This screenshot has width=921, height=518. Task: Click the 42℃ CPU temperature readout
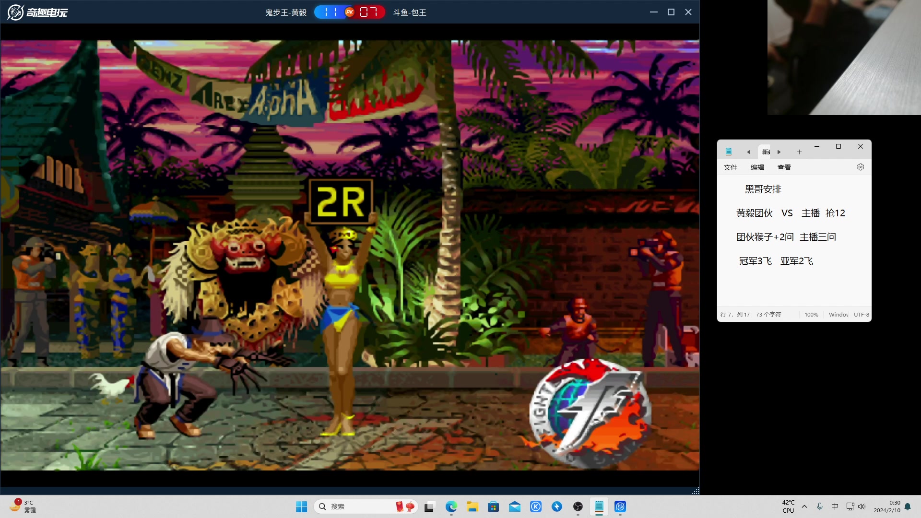pyautogui.click(x=788, y=506)
